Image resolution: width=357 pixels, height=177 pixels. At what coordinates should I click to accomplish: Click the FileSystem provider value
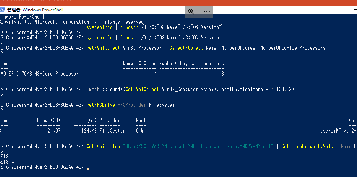click(x=112, y=131)
